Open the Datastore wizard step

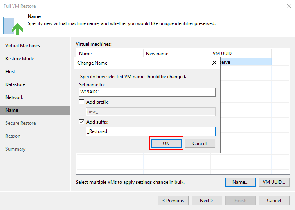[x=15, y=84]
